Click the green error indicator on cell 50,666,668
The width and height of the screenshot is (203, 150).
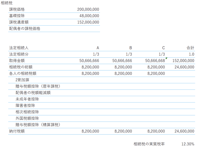point(166,58)
